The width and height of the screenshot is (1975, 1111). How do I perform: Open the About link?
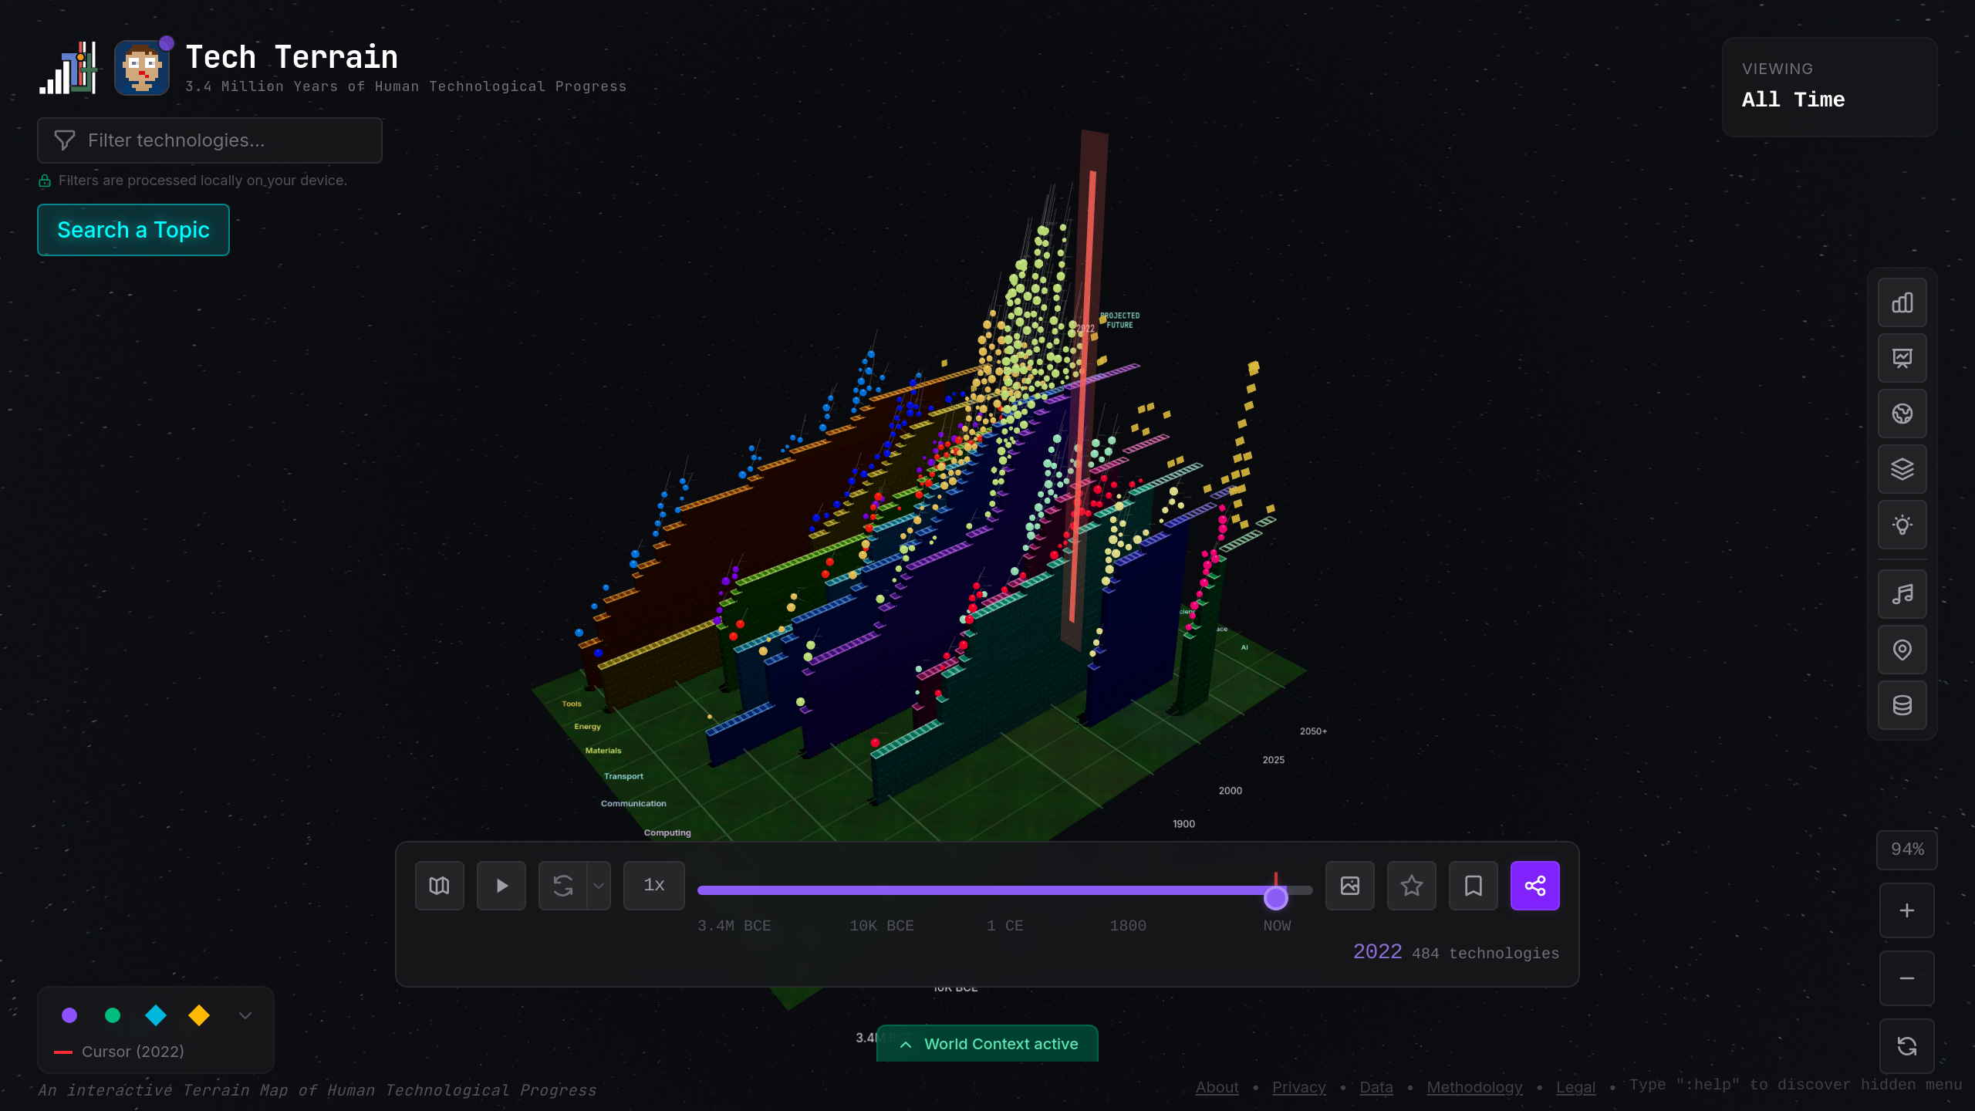1217,1087
